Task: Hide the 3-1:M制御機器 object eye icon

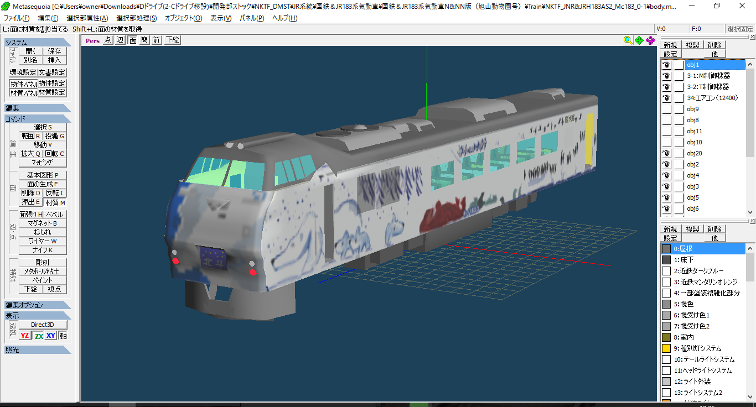Action: pos(666,76)
